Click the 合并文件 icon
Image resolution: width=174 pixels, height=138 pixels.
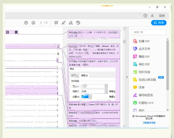(135, 49)
